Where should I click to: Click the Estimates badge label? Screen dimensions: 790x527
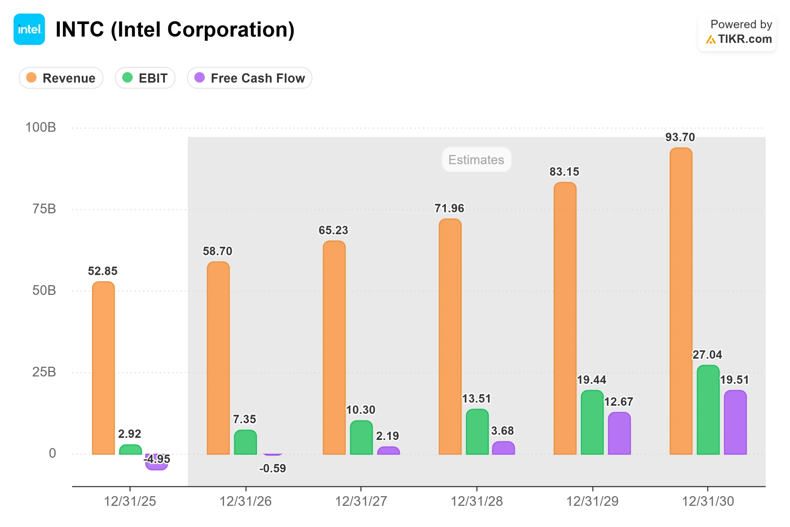pyautogui.click(x=476, y=160)
